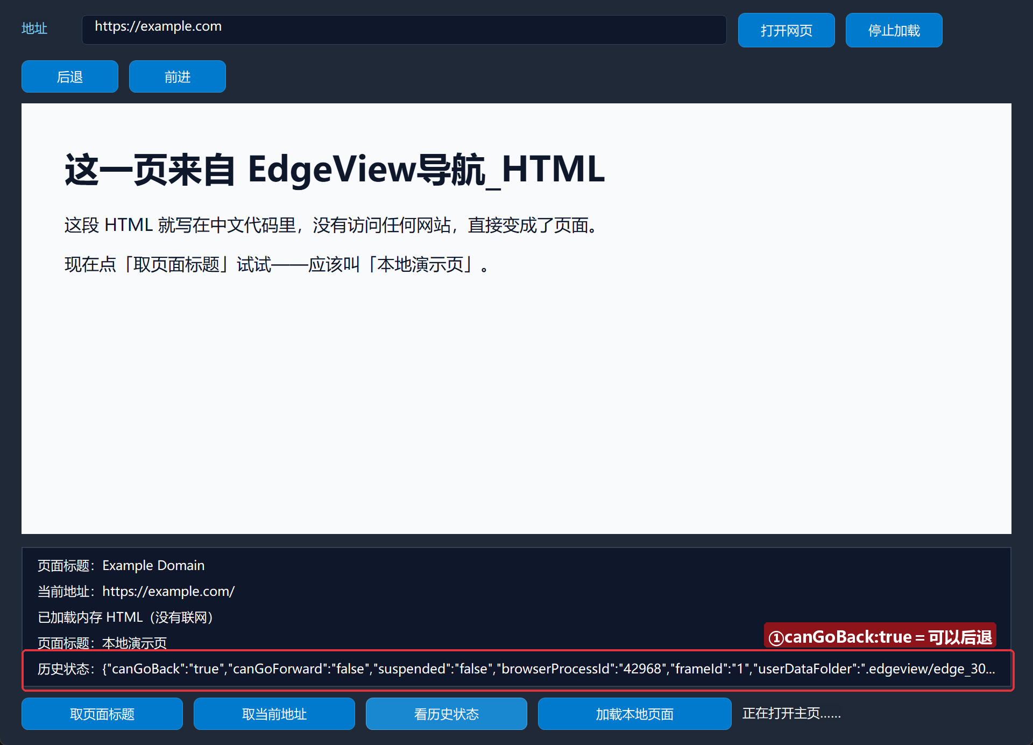Image resolution: width=1033 pixels, height=745 pixels.
Task: Go forward with the 前进 button
Action: click(178, 76)
